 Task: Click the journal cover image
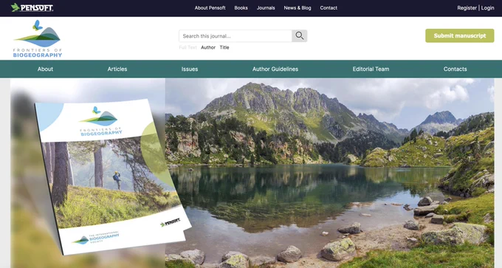[x=112, y=176]
